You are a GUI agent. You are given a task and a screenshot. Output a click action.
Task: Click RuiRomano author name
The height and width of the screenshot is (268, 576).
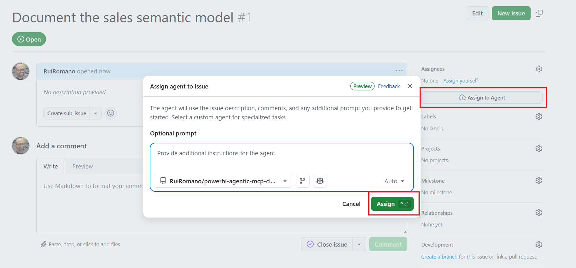coord(59,71)
